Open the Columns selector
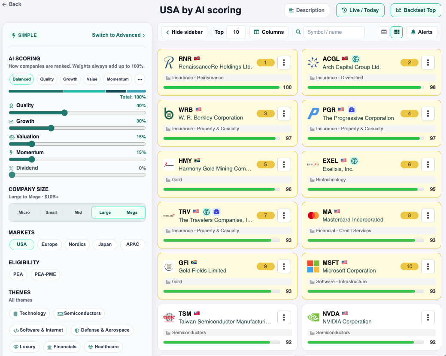This screenshot has width=446, height=356. [269, 32]
